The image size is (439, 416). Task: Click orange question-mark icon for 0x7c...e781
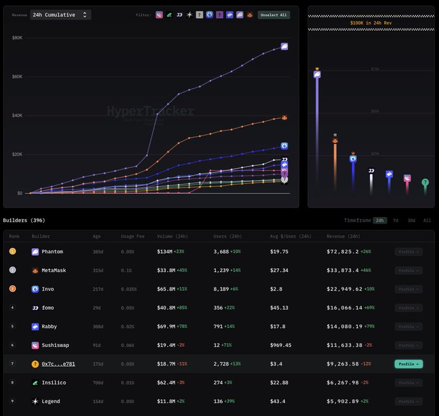tap(35, 364)
